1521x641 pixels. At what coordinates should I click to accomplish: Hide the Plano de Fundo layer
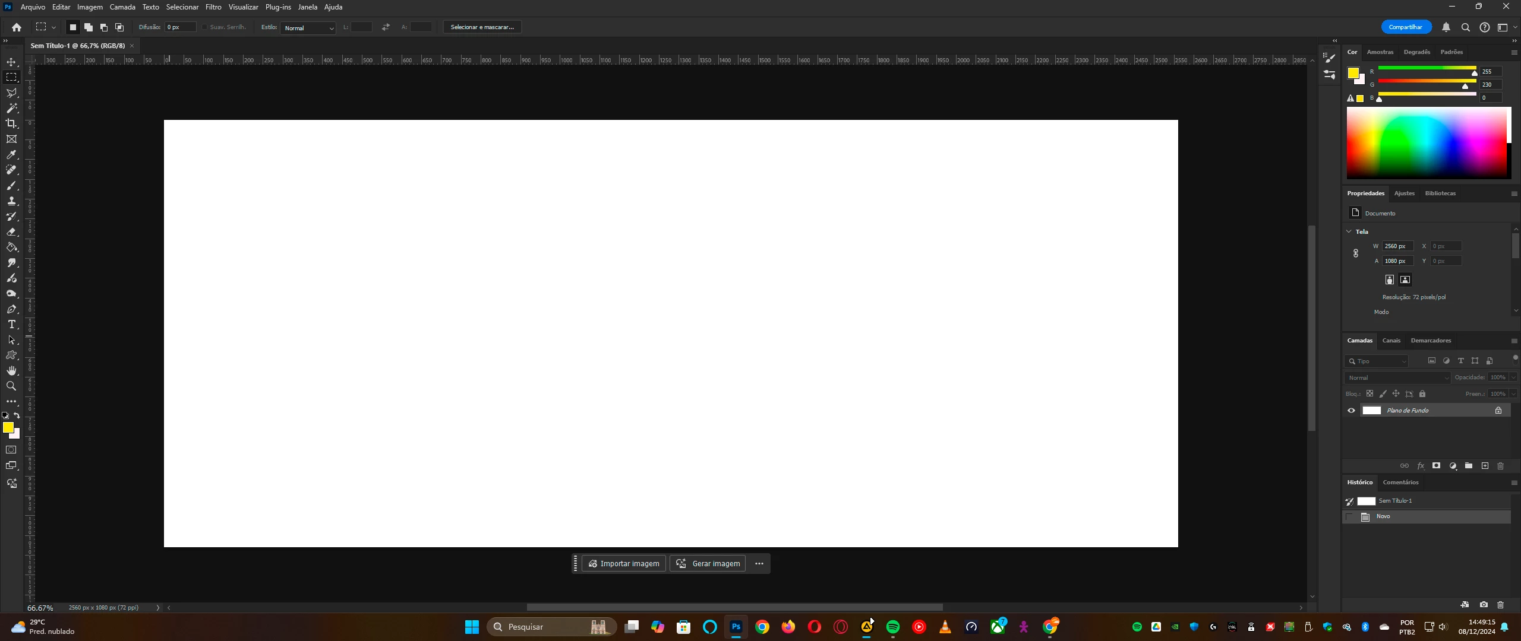click(x=1351, y=411)
